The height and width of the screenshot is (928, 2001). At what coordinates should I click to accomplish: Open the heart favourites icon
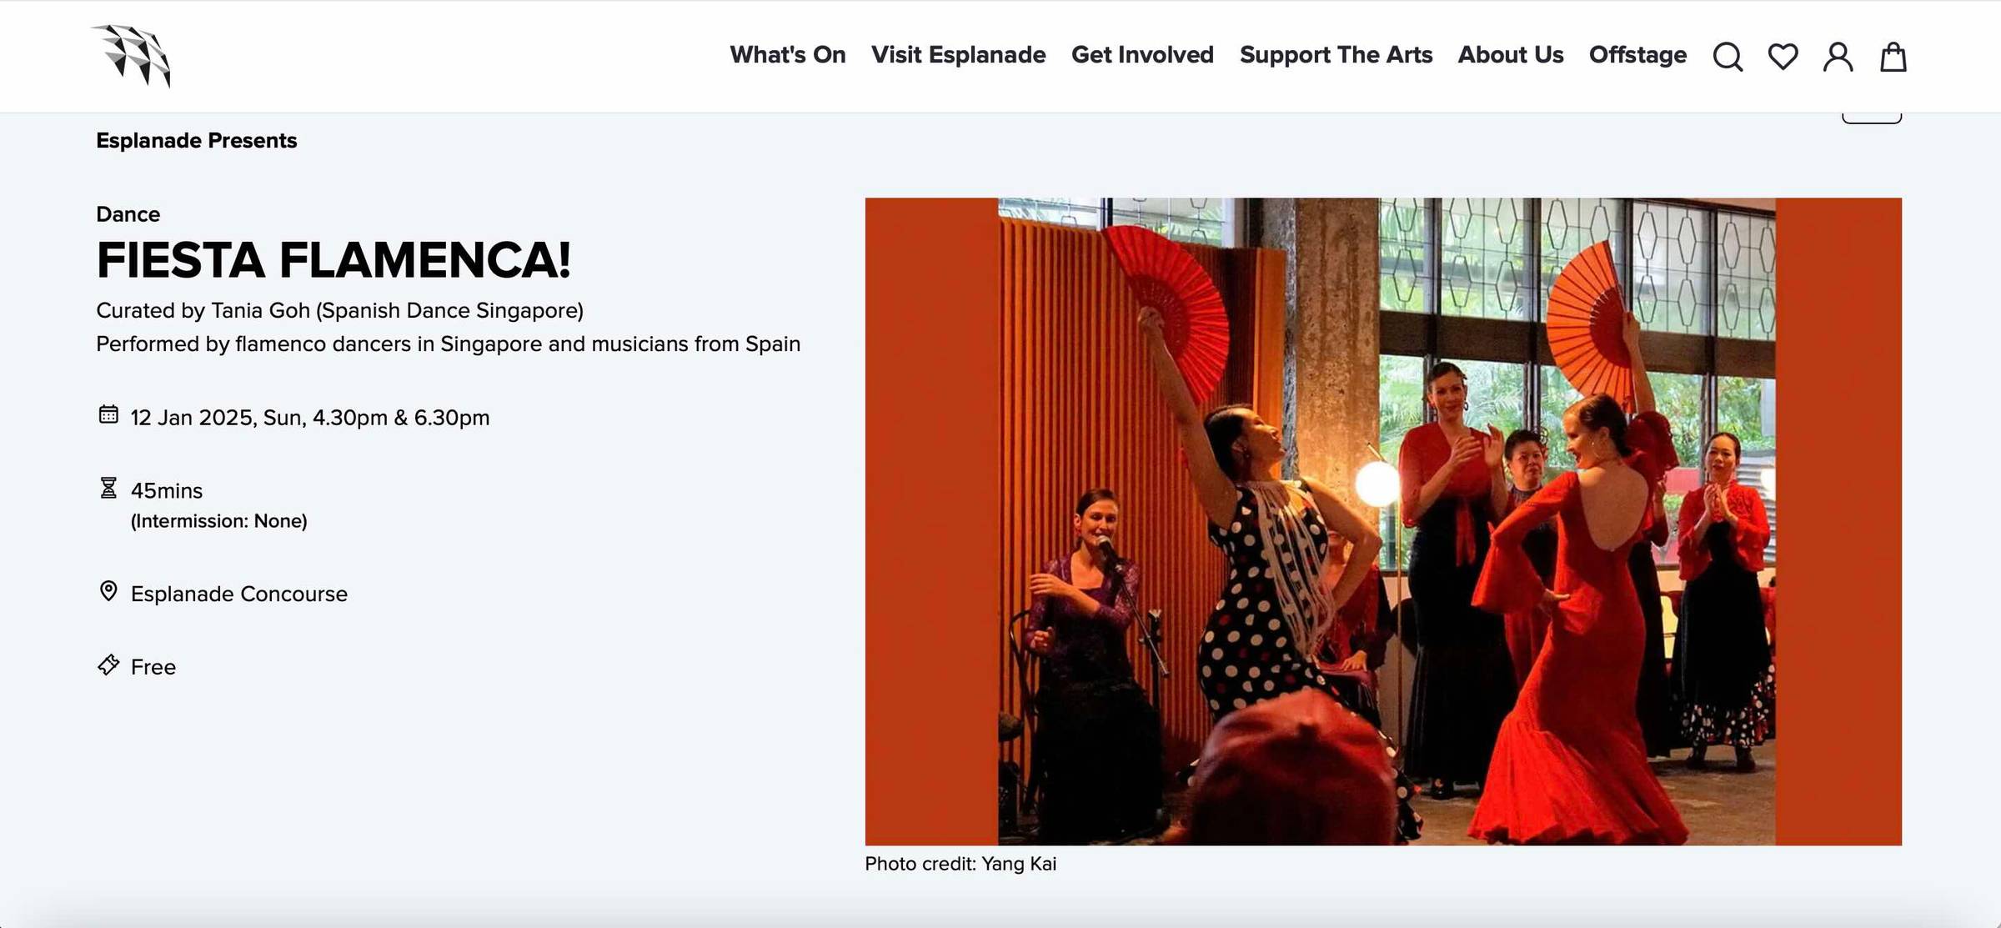tap(1783, 57)
